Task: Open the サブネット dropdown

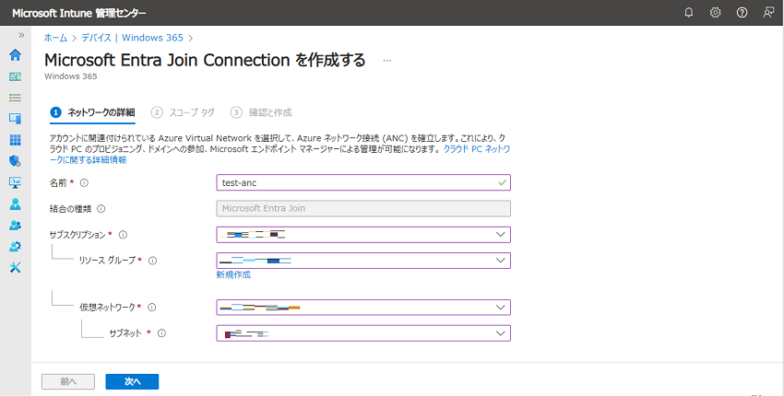Action: coord(363,333)
